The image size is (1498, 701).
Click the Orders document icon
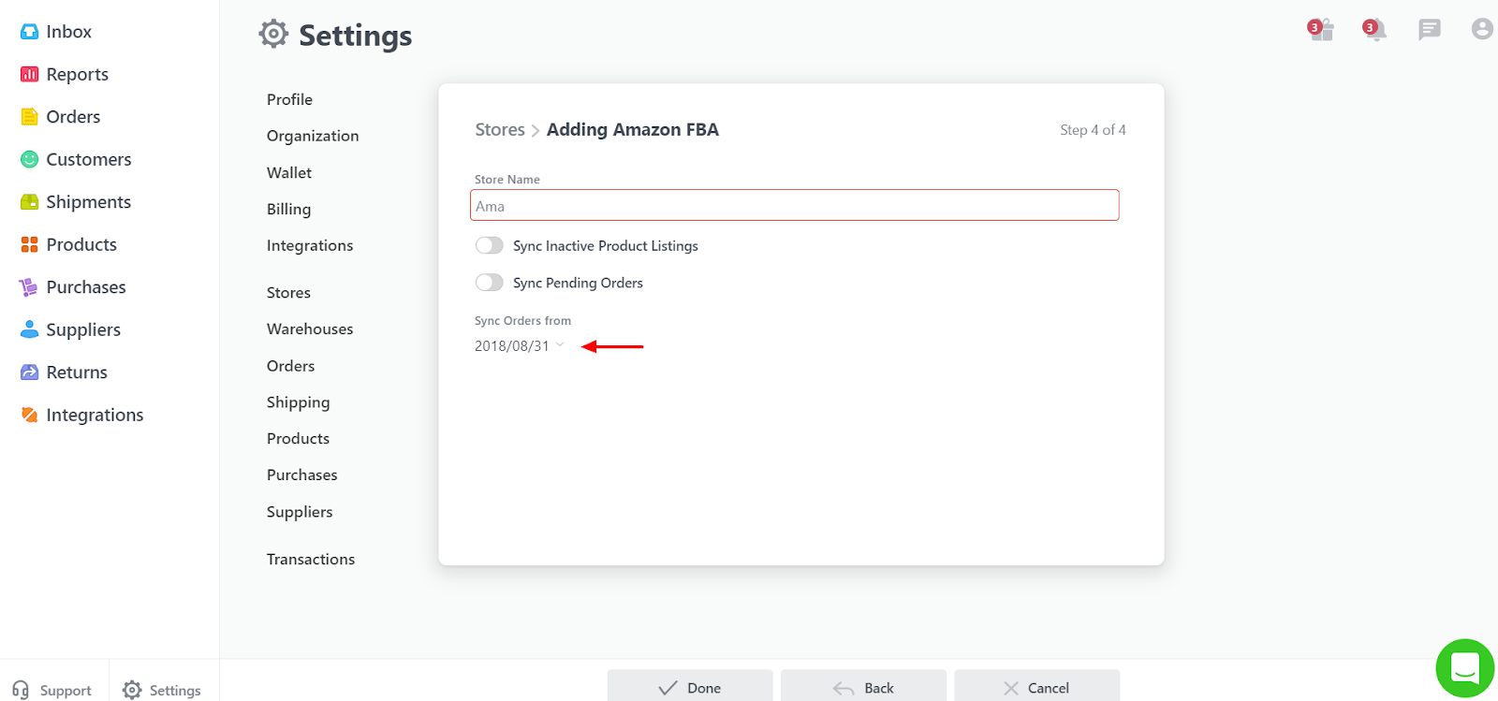tap(29, 117)
